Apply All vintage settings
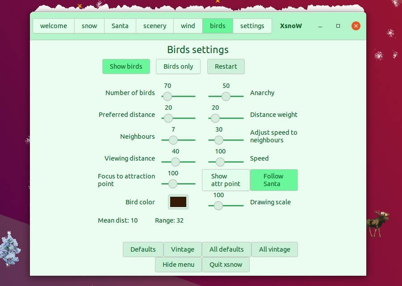The image size is (402, 286). pyautogui.click(x=274, y=249)
